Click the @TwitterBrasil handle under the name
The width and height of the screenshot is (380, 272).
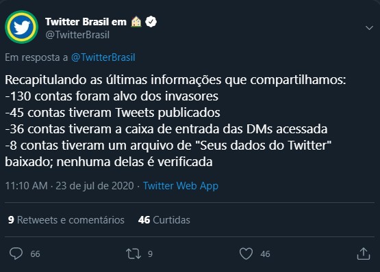(77, 35)
